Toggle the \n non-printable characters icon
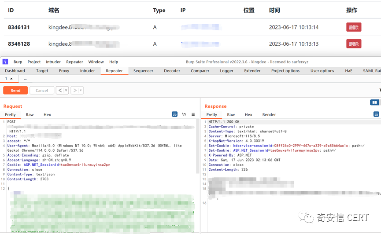This screenshot has width=381, height=234. tap(184, 114)
